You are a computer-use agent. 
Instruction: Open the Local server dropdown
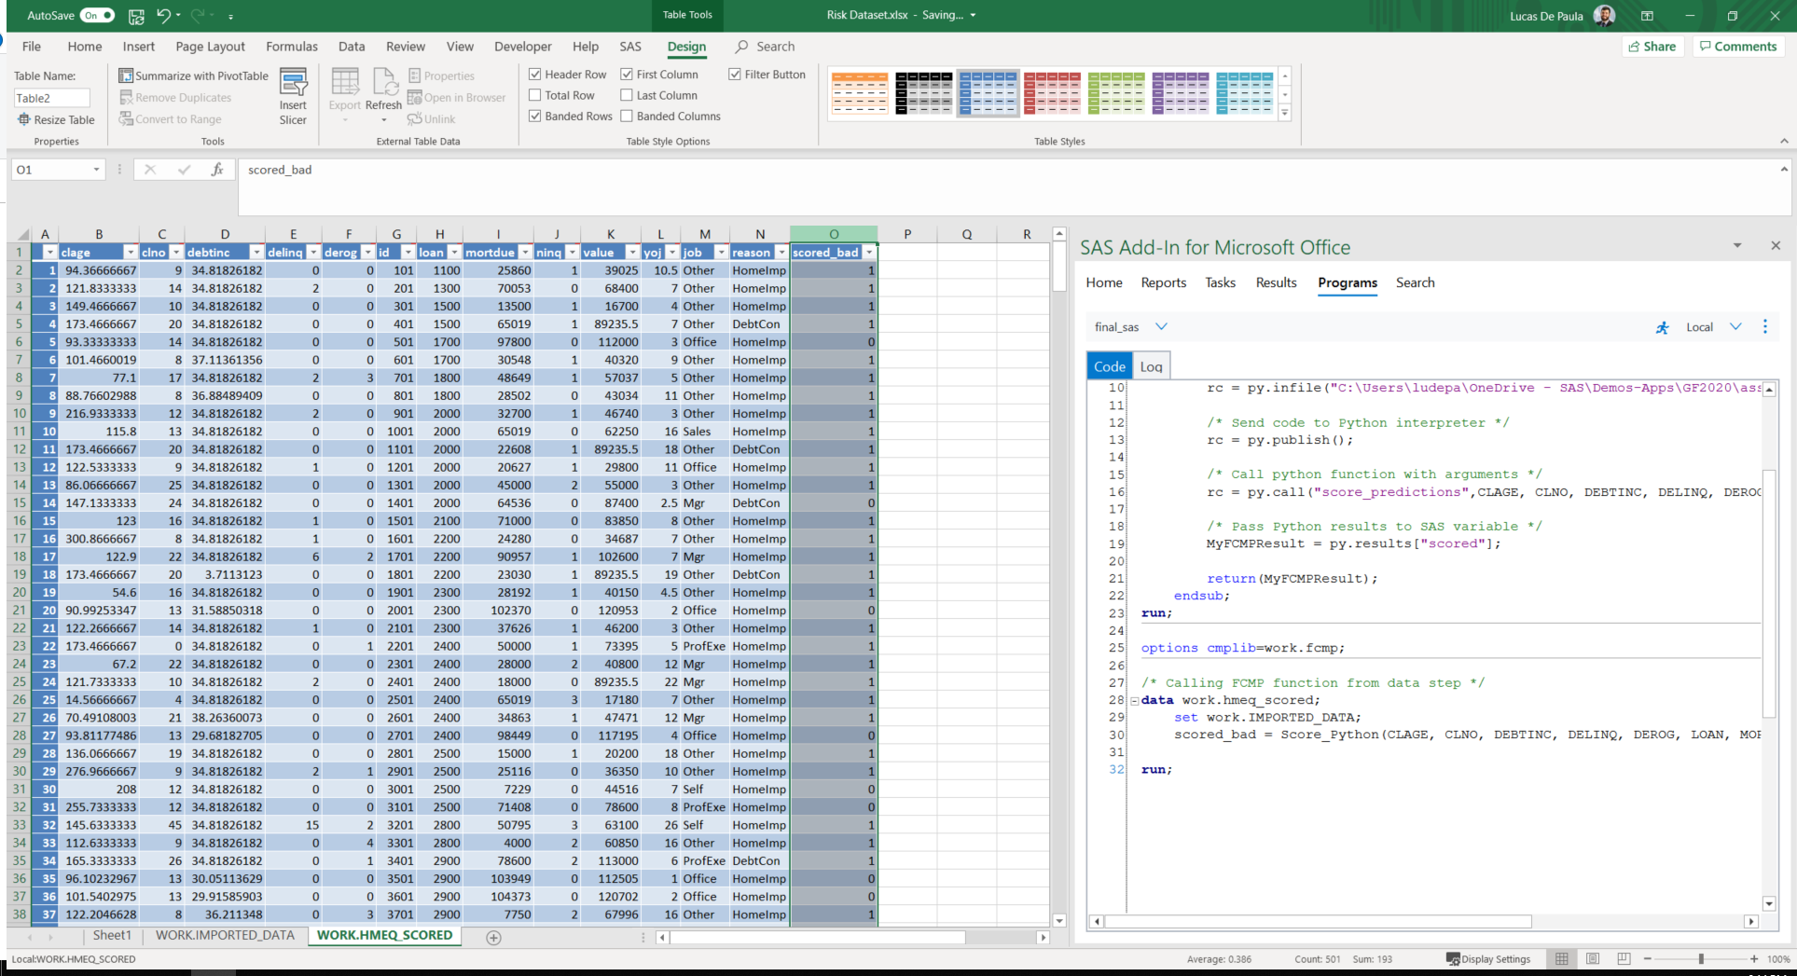1735,326
